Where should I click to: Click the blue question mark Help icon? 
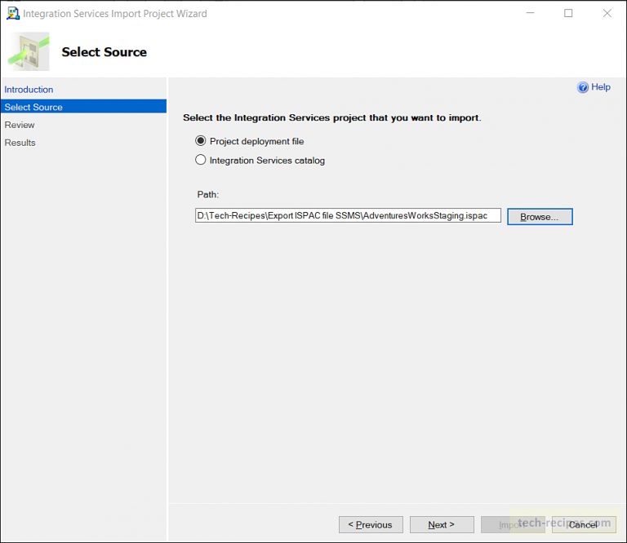tap(583, 87)
